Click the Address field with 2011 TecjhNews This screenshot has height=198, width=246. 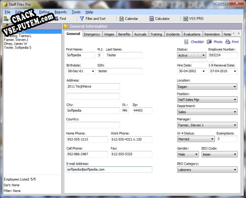(93, 86)
